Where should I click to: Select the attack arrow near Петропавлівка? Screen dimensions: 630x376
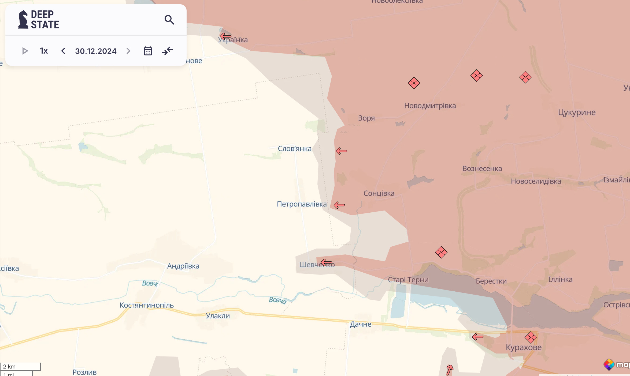point(339,205)
